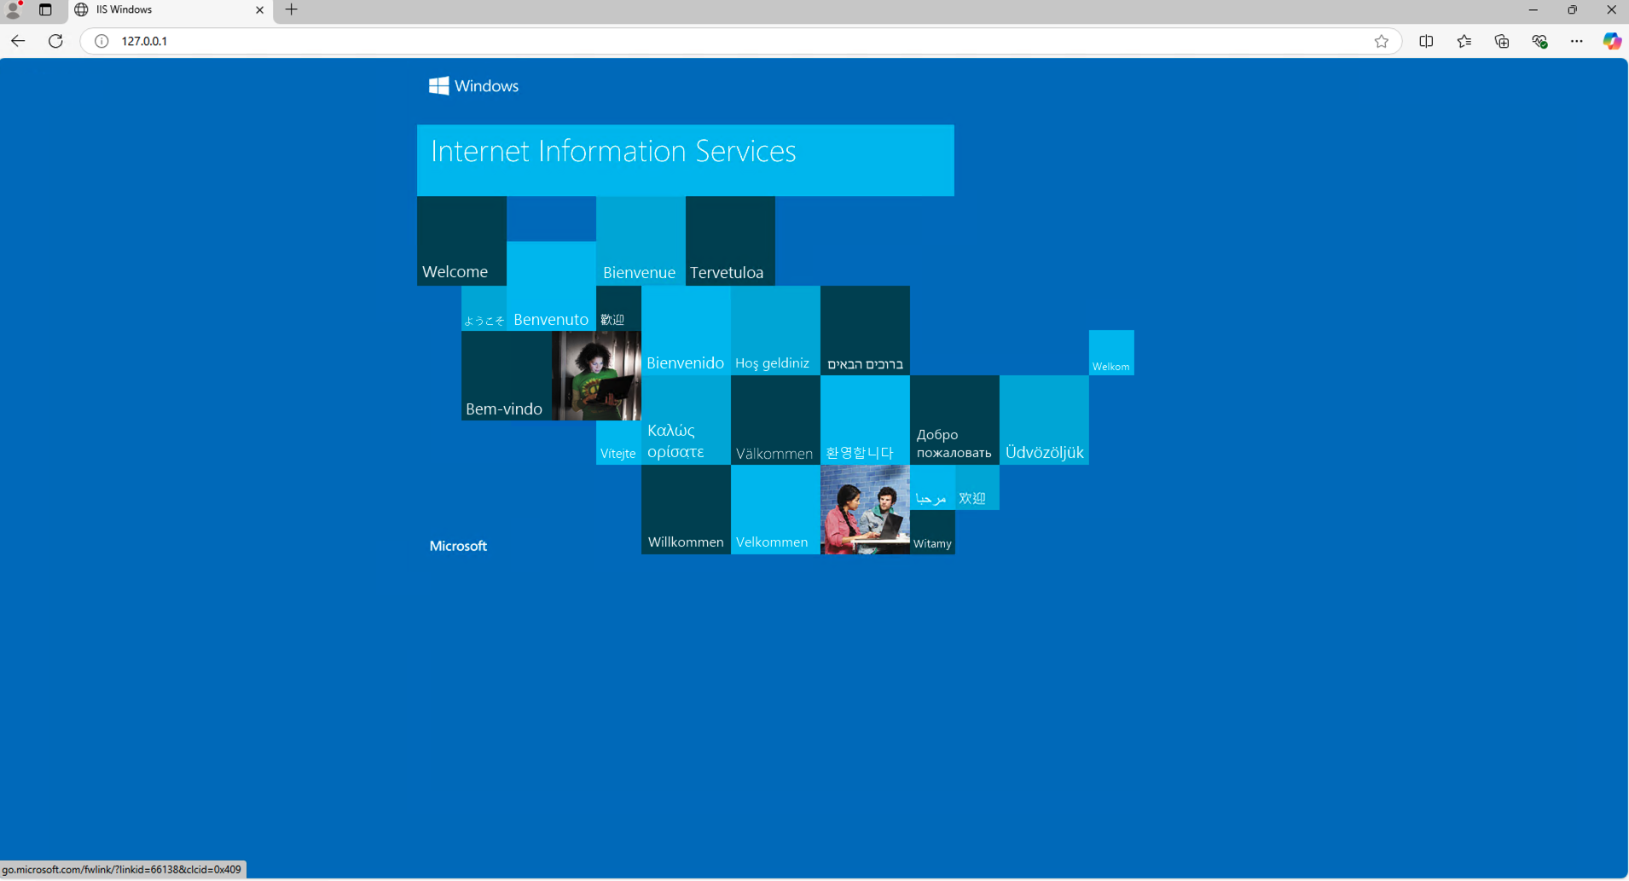Click the Benvenuto tile
1629x881 pixels.
tap(551, 286)
